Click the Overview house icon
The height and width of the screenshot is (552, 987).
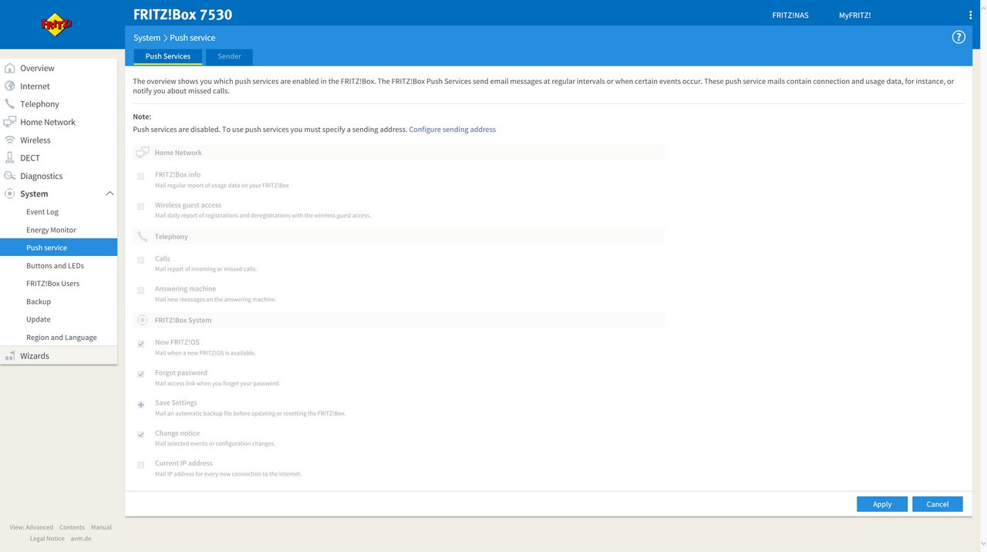10,68
